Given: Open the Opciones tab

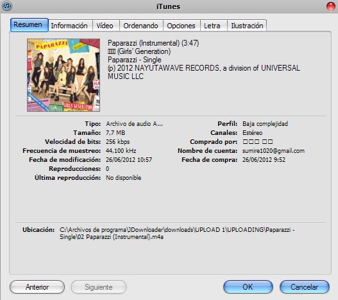Looking at the screenshot, I should 181,26.
